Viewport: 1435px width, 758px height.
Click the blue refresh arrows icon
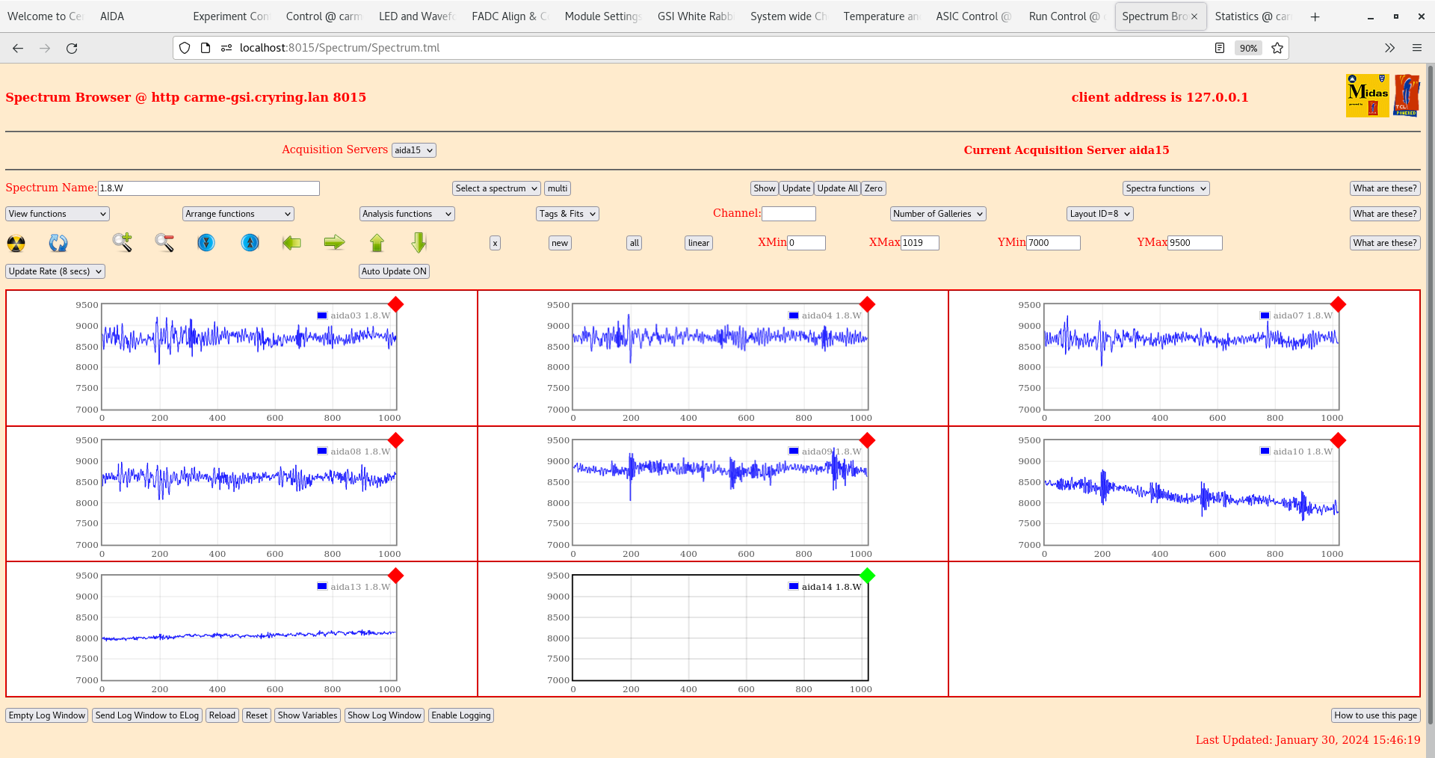point(58,243)
